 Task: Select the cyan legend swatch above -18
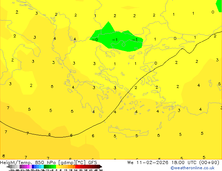pyautogui.click(x=42, y=166)
